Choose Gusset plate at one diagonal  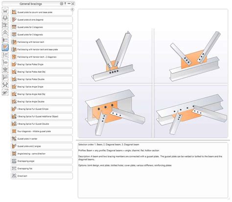tap(42, 20)
